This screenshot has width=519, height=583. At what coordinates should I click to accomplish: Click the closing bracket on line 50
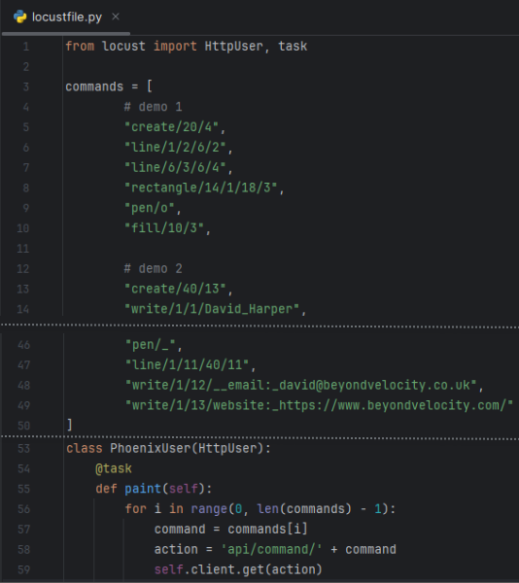[70, 425]
